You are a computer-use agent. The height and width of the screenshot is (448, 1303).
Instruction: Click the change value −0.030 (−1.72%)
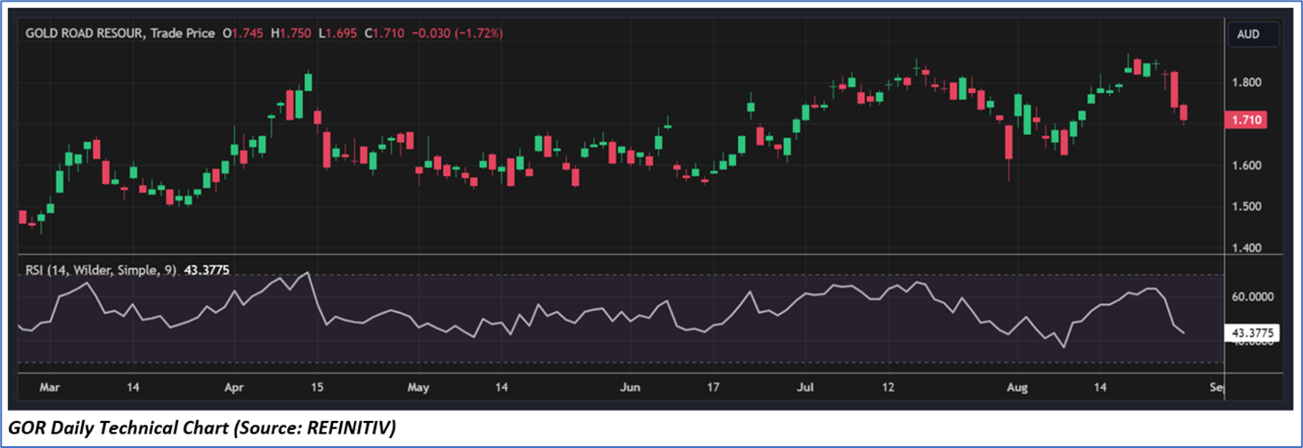[x=457, y=33]
